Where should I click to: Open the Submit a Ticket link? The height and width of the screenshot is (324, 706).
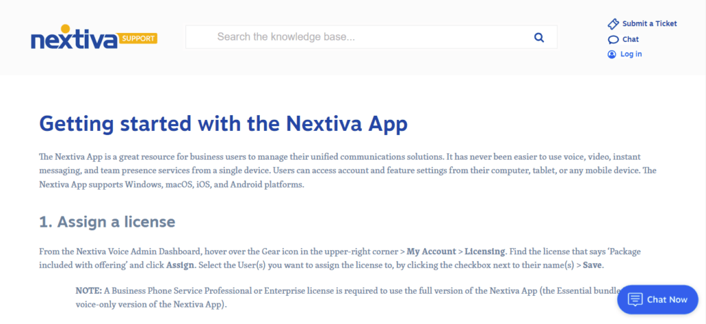click(x=649, y=23)
